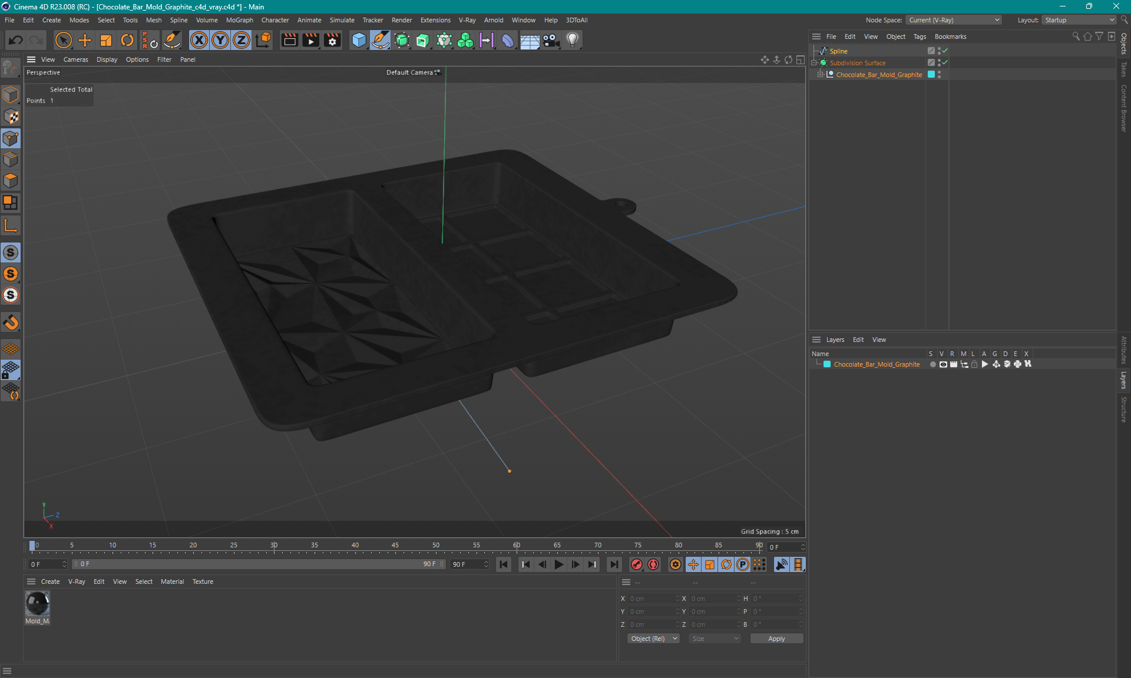Open viewport Display menu
The height and width of the screenshot is (678, 1131).
(x=107, y=59)
